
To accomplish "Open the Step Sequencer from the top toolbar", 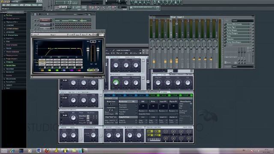I will pos(136,2).
